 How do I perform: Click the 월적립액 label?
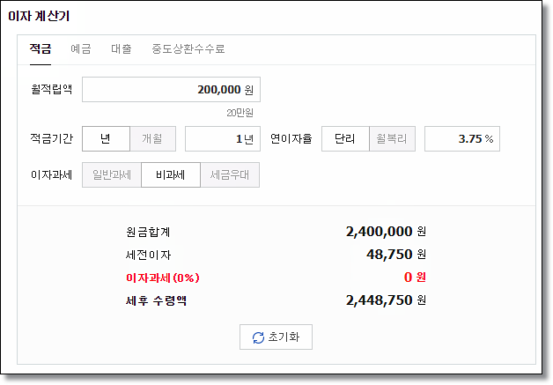(51, 89)
